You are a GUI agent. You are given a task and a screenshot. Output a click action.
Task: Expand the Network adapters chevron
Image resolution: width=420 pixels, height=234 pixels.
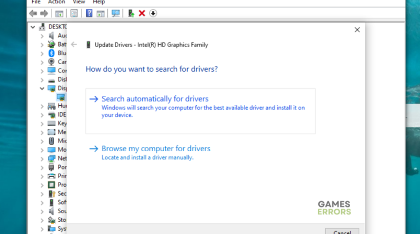pos(42,158)
